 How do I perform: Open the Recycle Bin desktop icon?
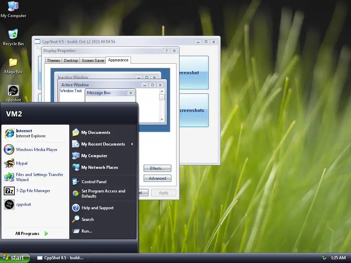[13, 38]
